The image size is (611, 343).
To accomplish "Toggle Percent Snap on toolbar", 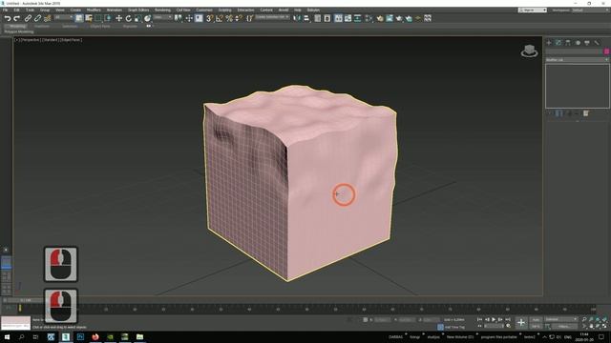I will [229, 18].
